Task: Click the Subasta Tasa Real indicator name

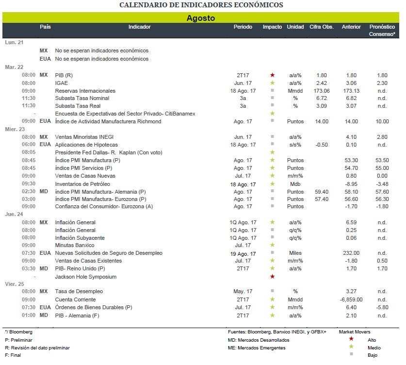Action: pyautogui.click(x=78, y=106)
